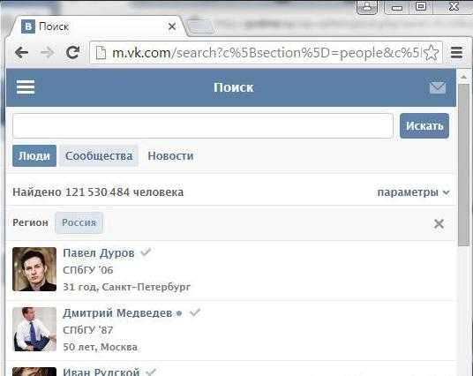Click the Поиск page header title
473x376 pixels.
tap(234, 87)
